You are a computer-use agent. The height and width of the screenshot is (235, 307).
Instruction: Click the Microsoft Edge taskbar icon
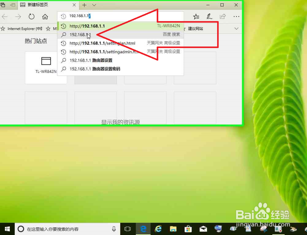coord(143,229)
